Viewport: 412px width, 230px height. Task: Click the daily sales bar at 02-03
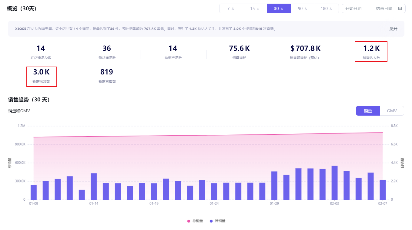pyautogui.click(x=334, y=183)
